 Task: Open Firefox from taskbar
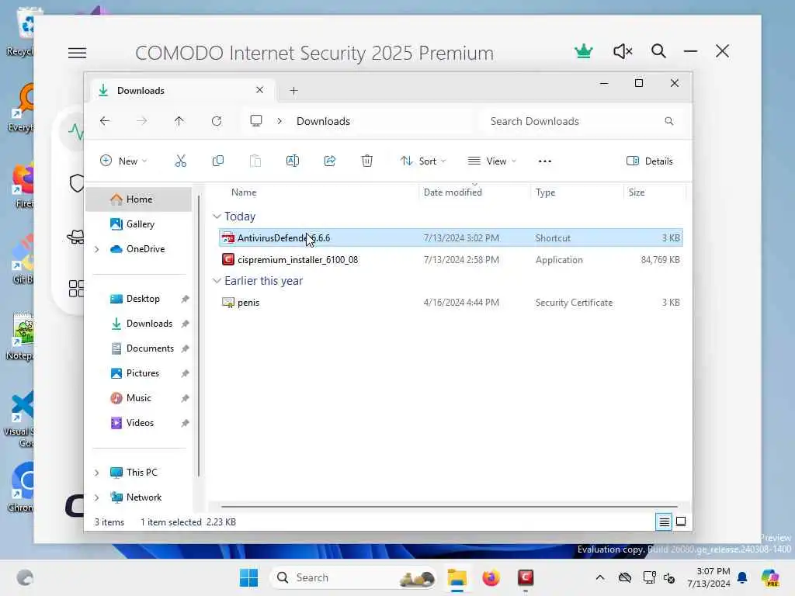pos(491,577)
